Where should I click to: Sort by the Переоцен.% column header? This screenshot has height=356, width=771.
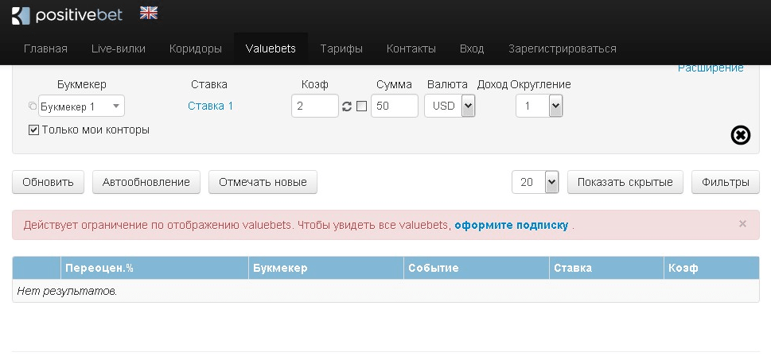(x=154, y=268)
